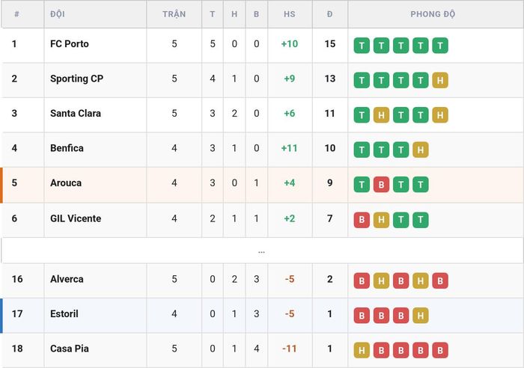The width and height of the screenshot is (524, 368).
Task: Sort table by the TRẬN column header
Action: coord(174,14)
